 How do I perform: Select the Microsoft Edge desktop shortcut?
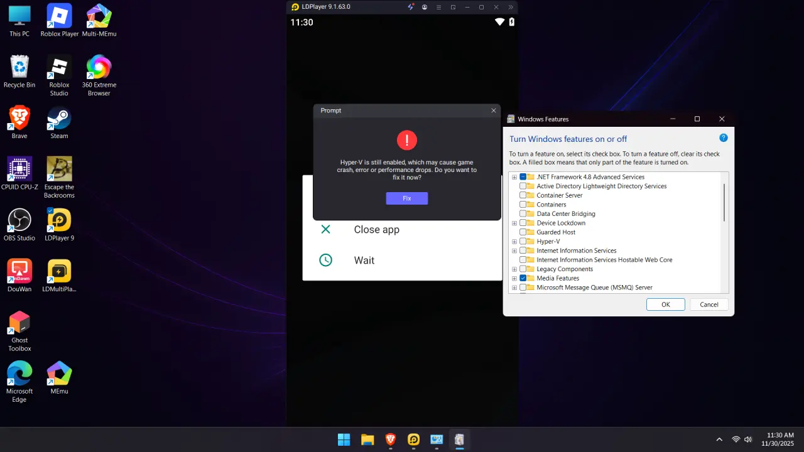point(19,382)
